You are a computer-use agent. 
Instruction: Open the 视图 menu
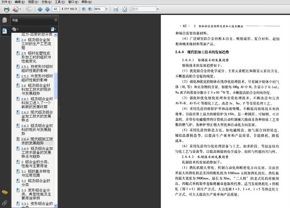tap(33, 2)
